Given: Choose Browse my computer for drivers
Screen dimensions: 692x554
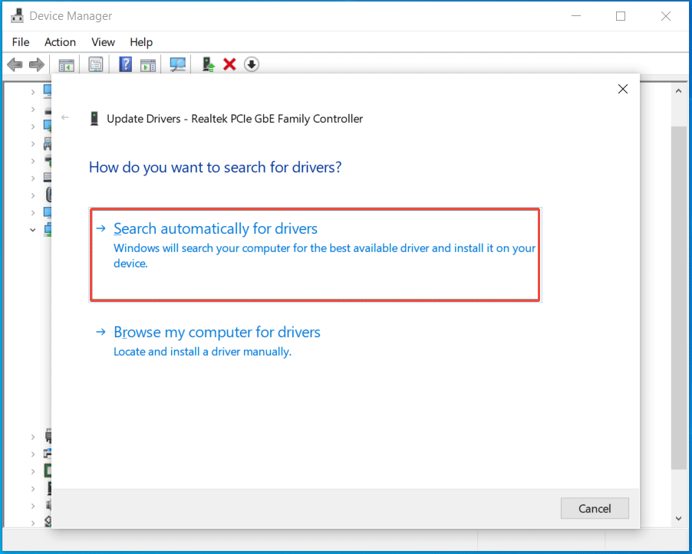Looking at the screenshot, I should [x=217, y=332].
